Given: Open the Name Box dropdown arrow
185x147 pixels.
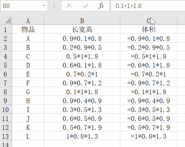Looking at the screenshot, I should (44, 6).
